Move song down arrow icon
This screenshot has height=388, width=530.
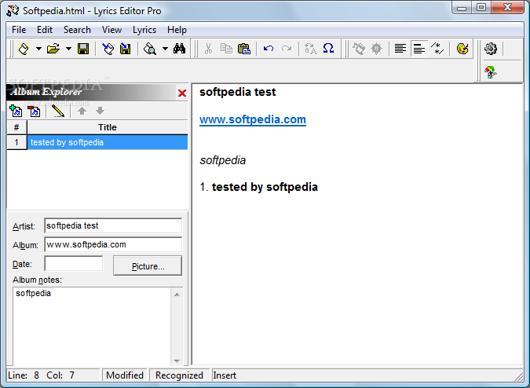(x=100, y=111)
